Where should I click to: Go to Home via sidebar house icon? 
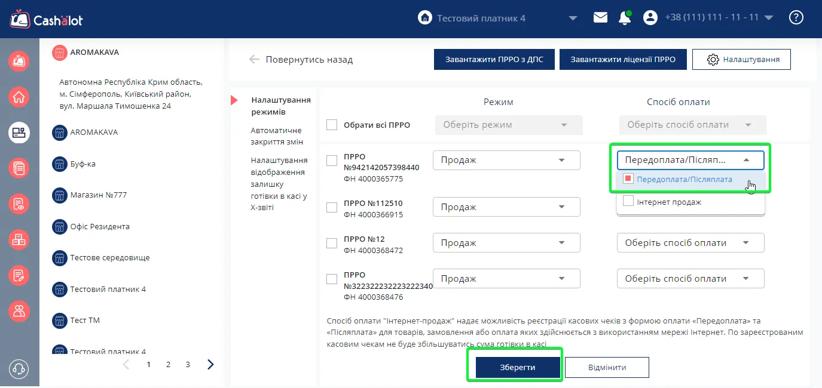[x=19, y=97]
